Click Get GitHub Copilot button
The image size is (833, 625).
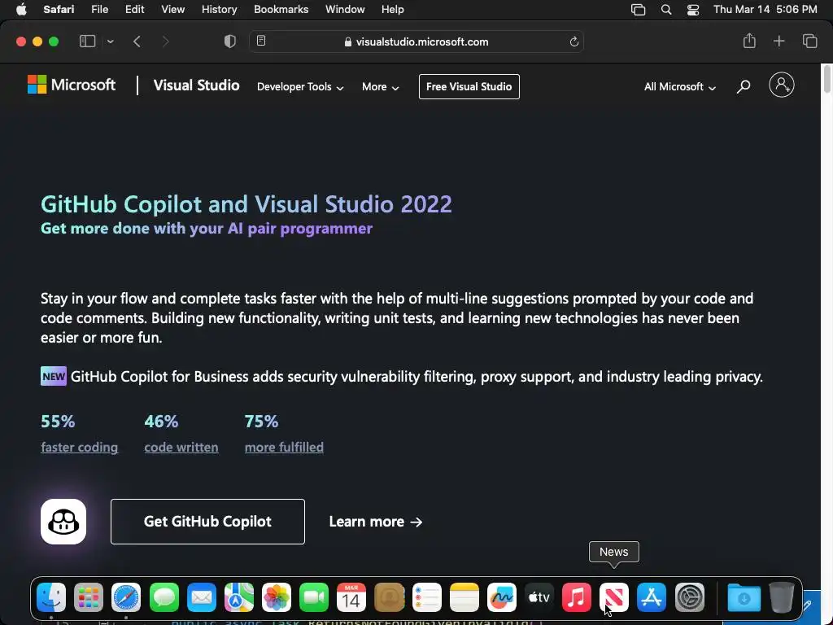click(207, 522)
